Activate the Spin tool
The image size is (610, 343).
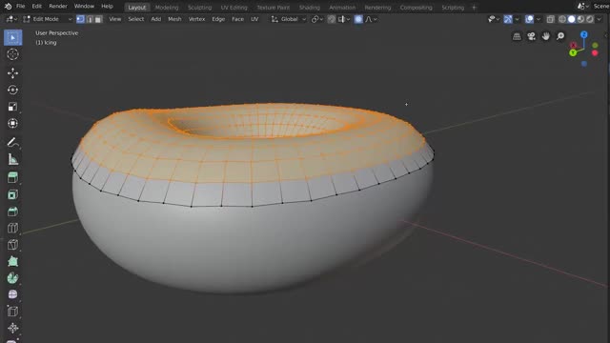[x=12, y=278]
